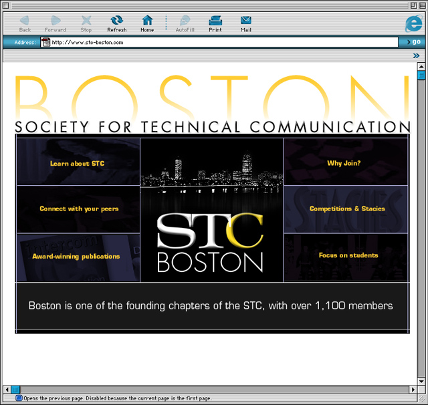Open the Focus on students link
Screen dimensions: 428x405
point(348,255)
